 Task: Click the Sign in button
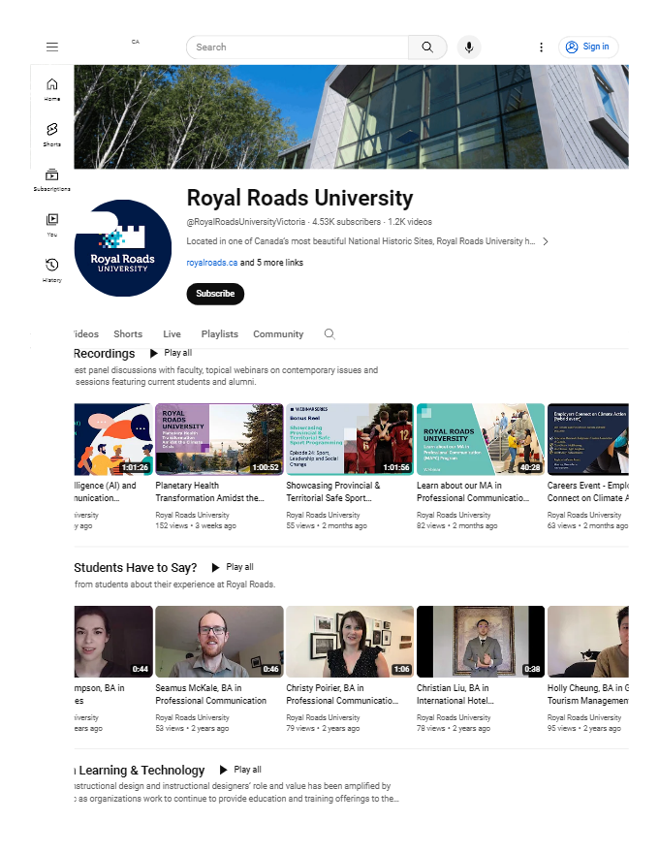tap(588, 47)
